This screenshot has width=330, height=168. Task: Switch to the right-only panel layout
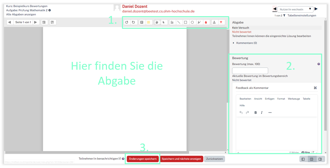point(320,159)
